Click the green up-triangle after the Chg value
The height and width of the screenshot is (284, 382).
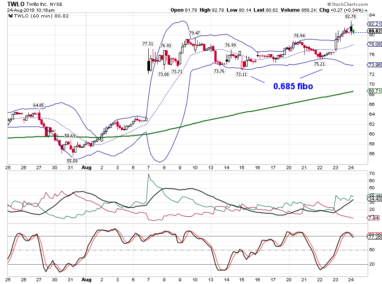(366, 10)
